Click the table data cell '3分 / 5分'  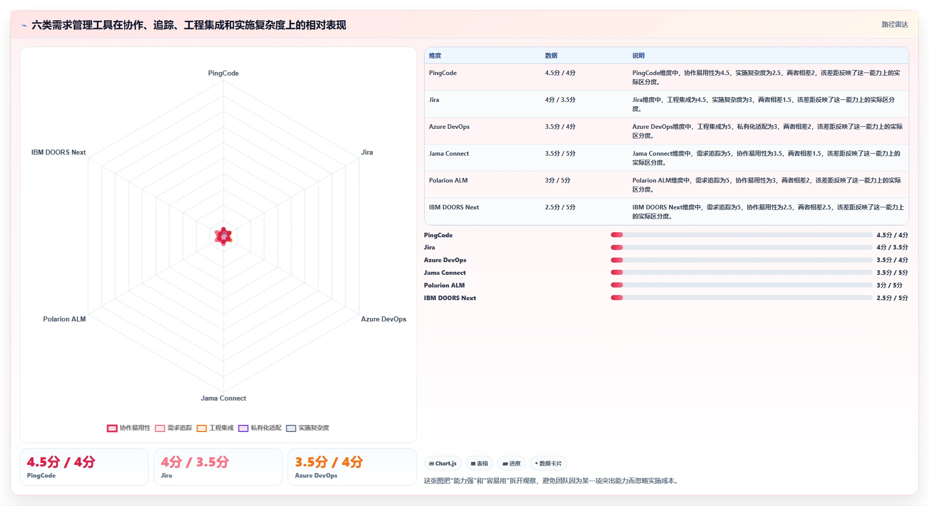[x=558, y=180]
